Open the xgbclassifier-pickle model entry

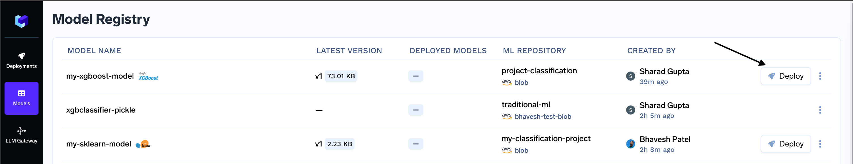coord(101,110)
